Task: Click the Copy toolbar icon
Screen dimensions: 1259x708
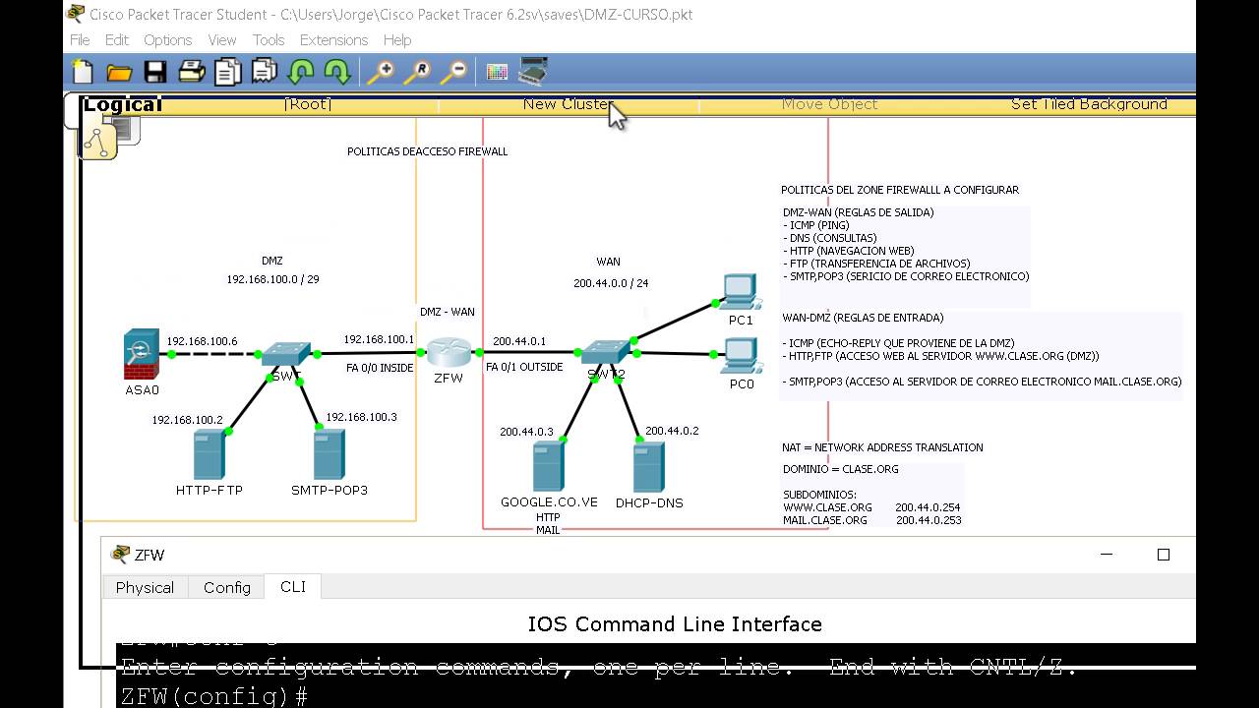Action: tap(228, 72)
